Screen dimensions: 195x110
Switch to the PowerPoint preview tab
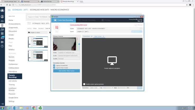click(87, 36)
